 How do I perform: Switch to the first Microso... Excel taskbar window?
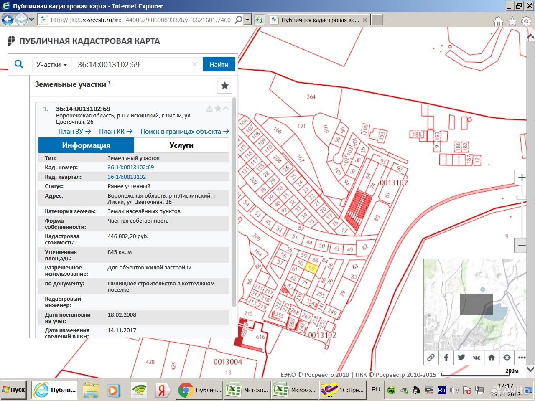point(247,390)
